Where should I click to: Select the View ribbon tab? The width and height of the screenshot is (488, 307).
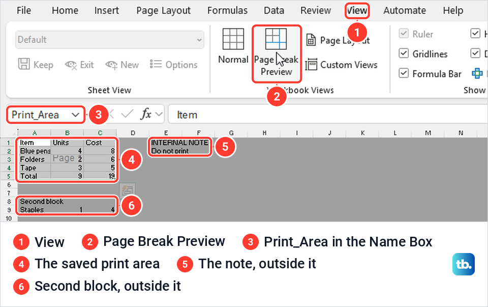coord(357,10)
